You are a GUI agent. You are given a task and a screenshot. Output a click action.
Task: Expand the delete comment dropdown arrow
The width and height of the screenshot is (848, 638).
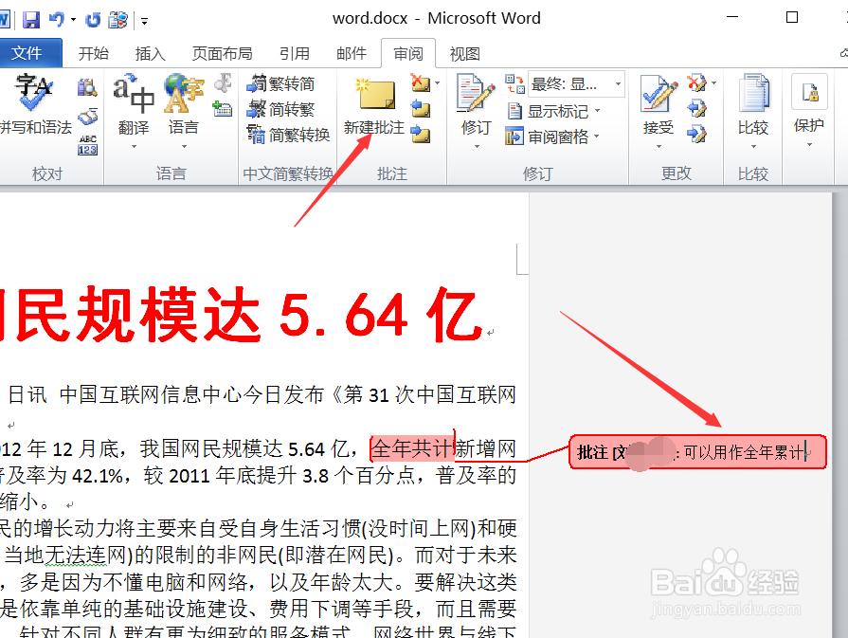click(x=437, y=83)
